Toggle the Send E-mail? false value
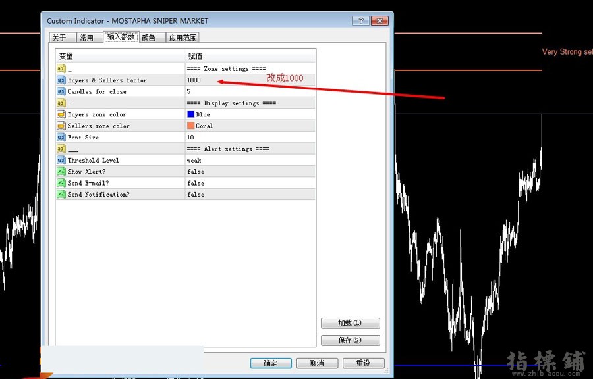The image size is (593, 379). 196,183
